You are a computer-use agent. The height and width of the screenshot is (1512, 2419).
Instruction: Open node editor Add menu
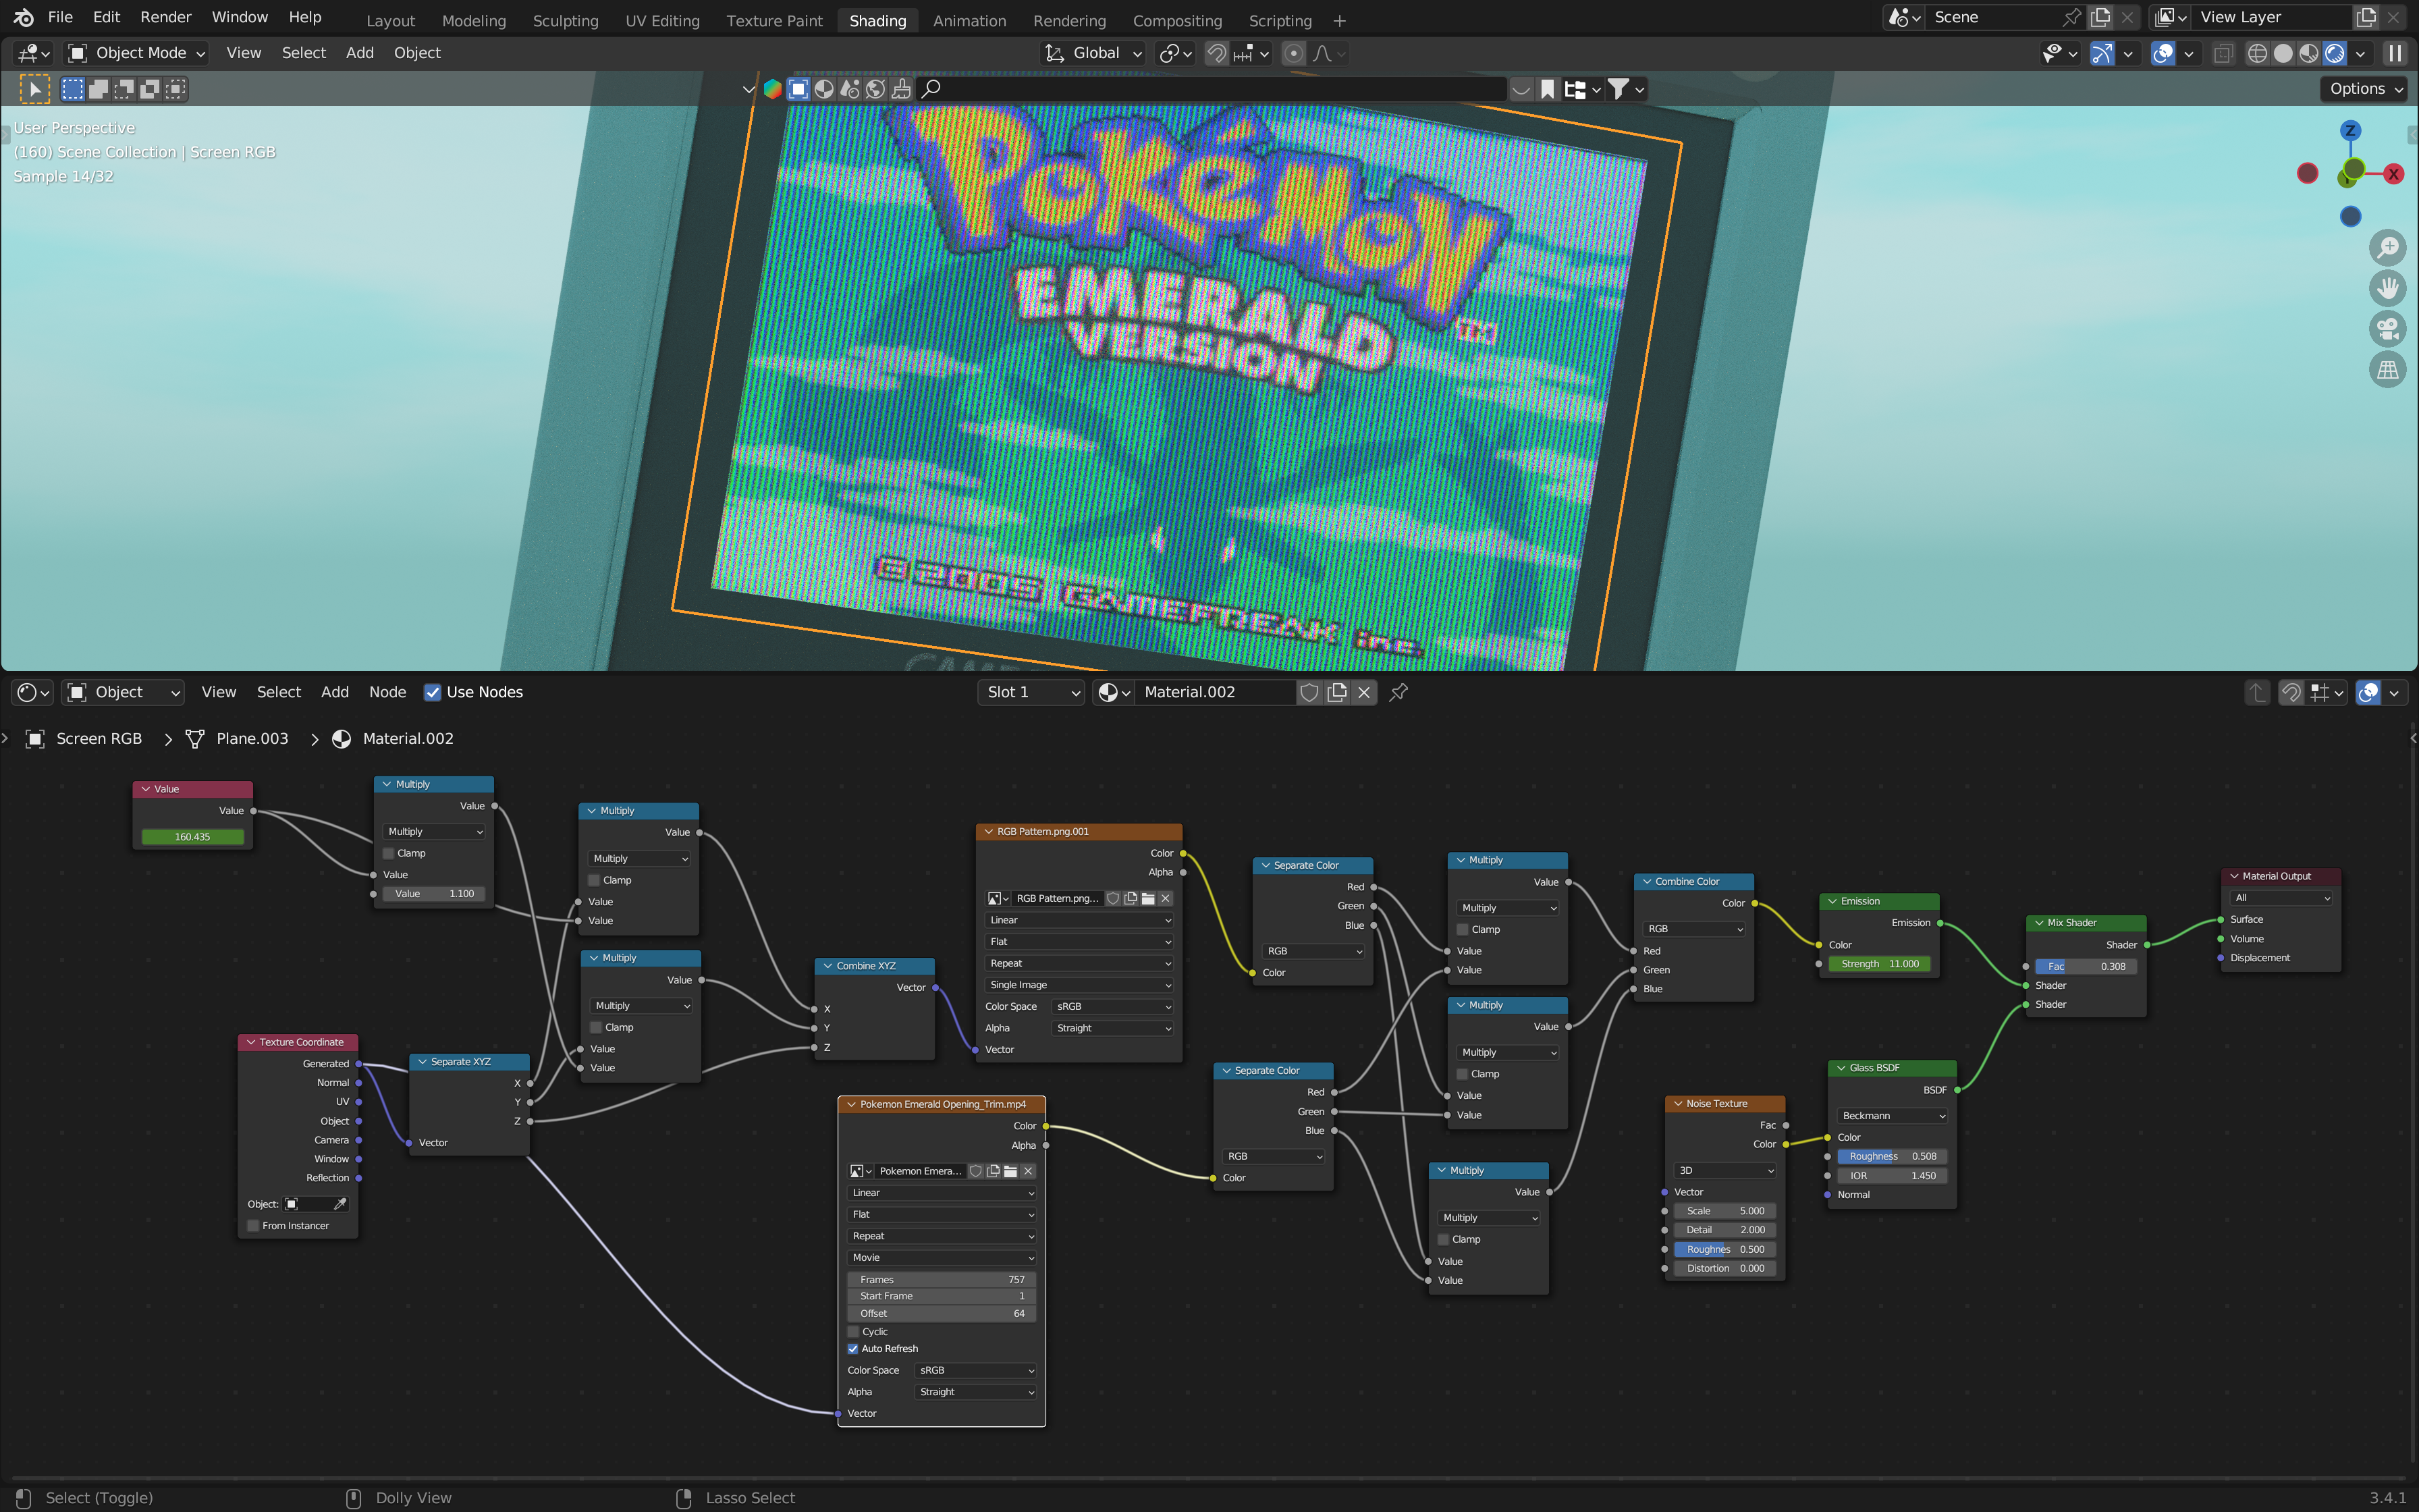[335, 692]
